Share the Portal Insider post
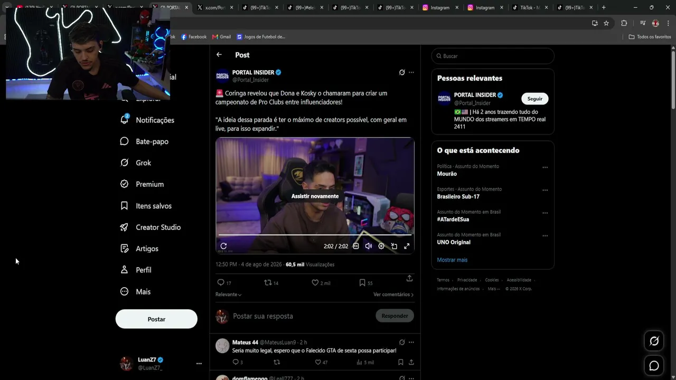The width and height of the screenshot is (676, 380). [409, 278]
